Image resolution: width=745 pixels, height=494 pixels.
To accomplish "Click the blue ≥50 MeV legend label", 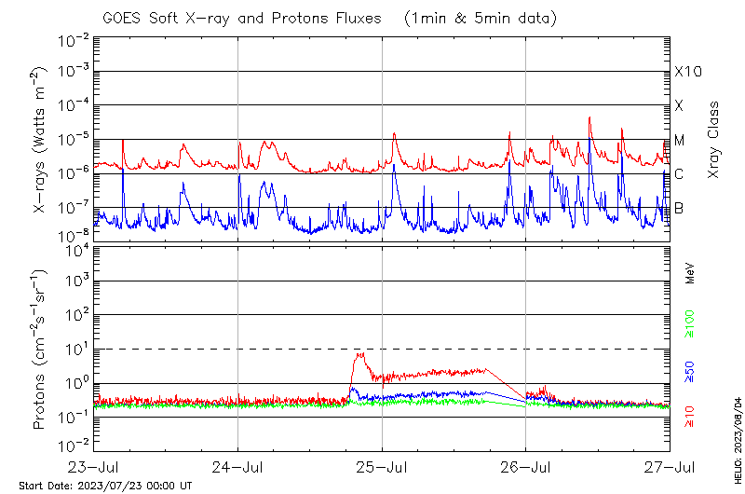I will click(x=691, y=373).
